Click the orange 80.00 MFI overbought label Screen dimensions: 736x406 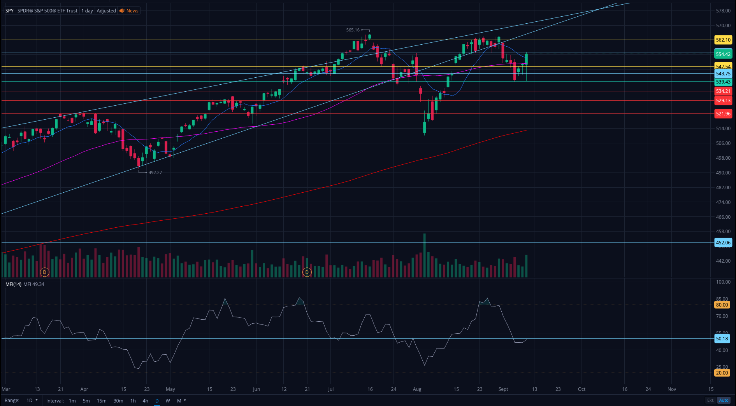coord(722,305)
